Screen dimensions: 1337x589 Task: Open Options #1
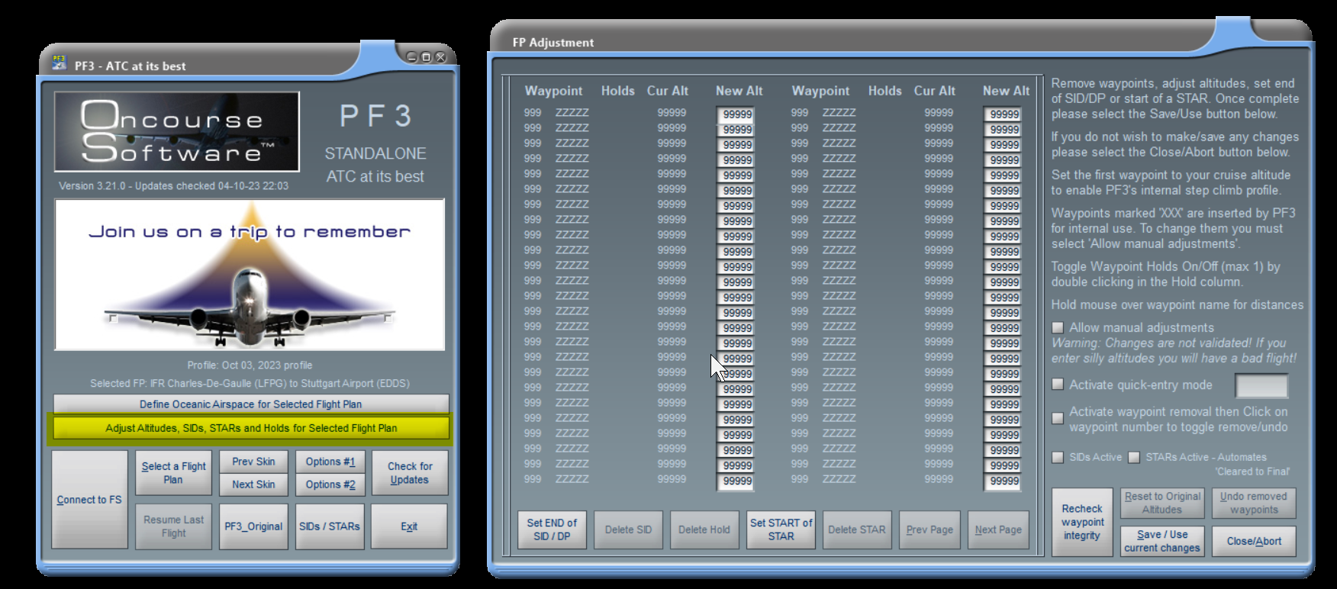pos(330,462)
